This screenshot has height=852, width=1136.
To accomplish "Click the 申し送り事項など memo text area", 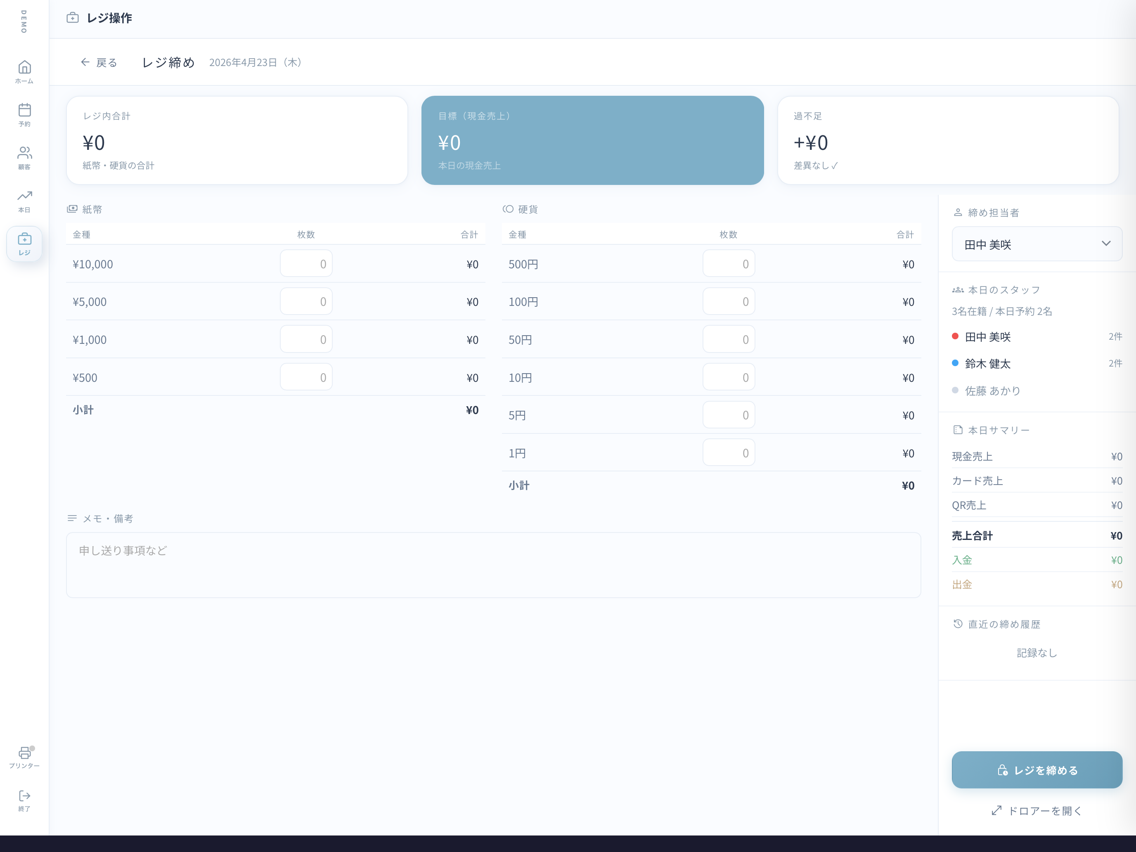I will [494, 565].
